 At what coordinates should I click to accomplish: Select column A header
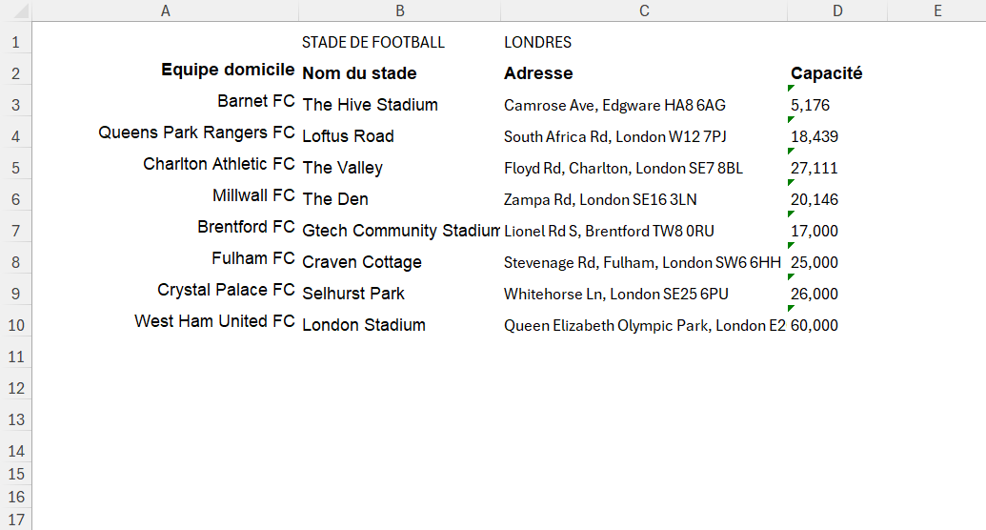[x=166, y=10]
